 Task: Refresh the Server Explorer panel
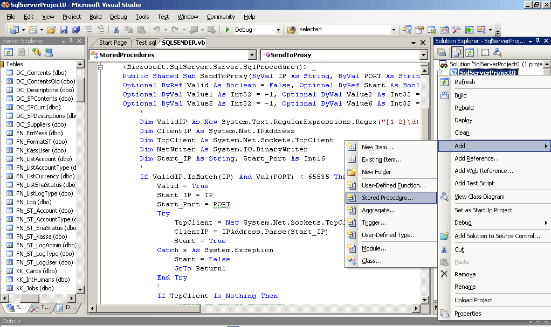[9, 52]
